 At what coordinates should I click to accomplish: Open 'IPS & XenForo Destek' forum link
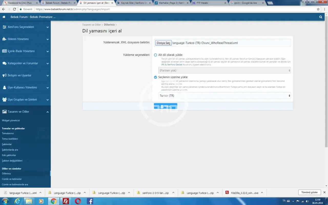tap(172, 65)
